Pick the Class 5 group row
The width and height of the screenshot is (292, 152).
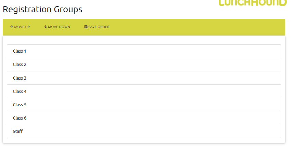(144, 105)
